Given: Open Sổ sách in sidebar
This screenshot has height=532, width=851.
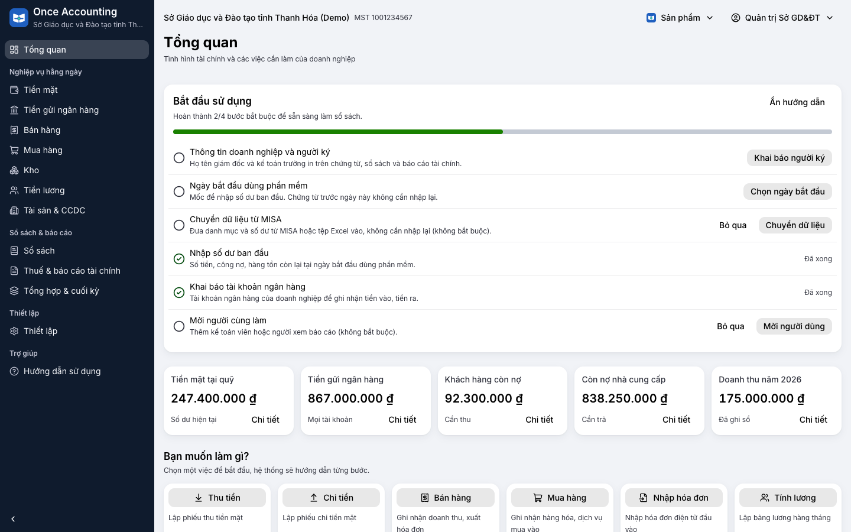Looking at the screenshot, I should (x=77, y=251).
